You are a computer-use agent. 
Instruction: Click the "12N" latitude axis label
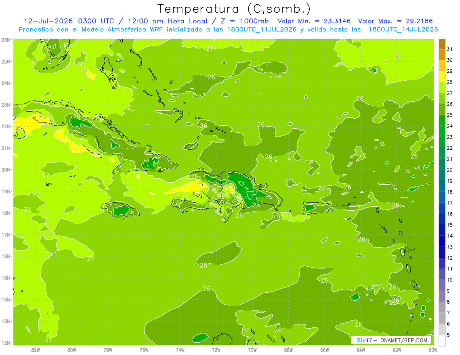coord(6,343)
